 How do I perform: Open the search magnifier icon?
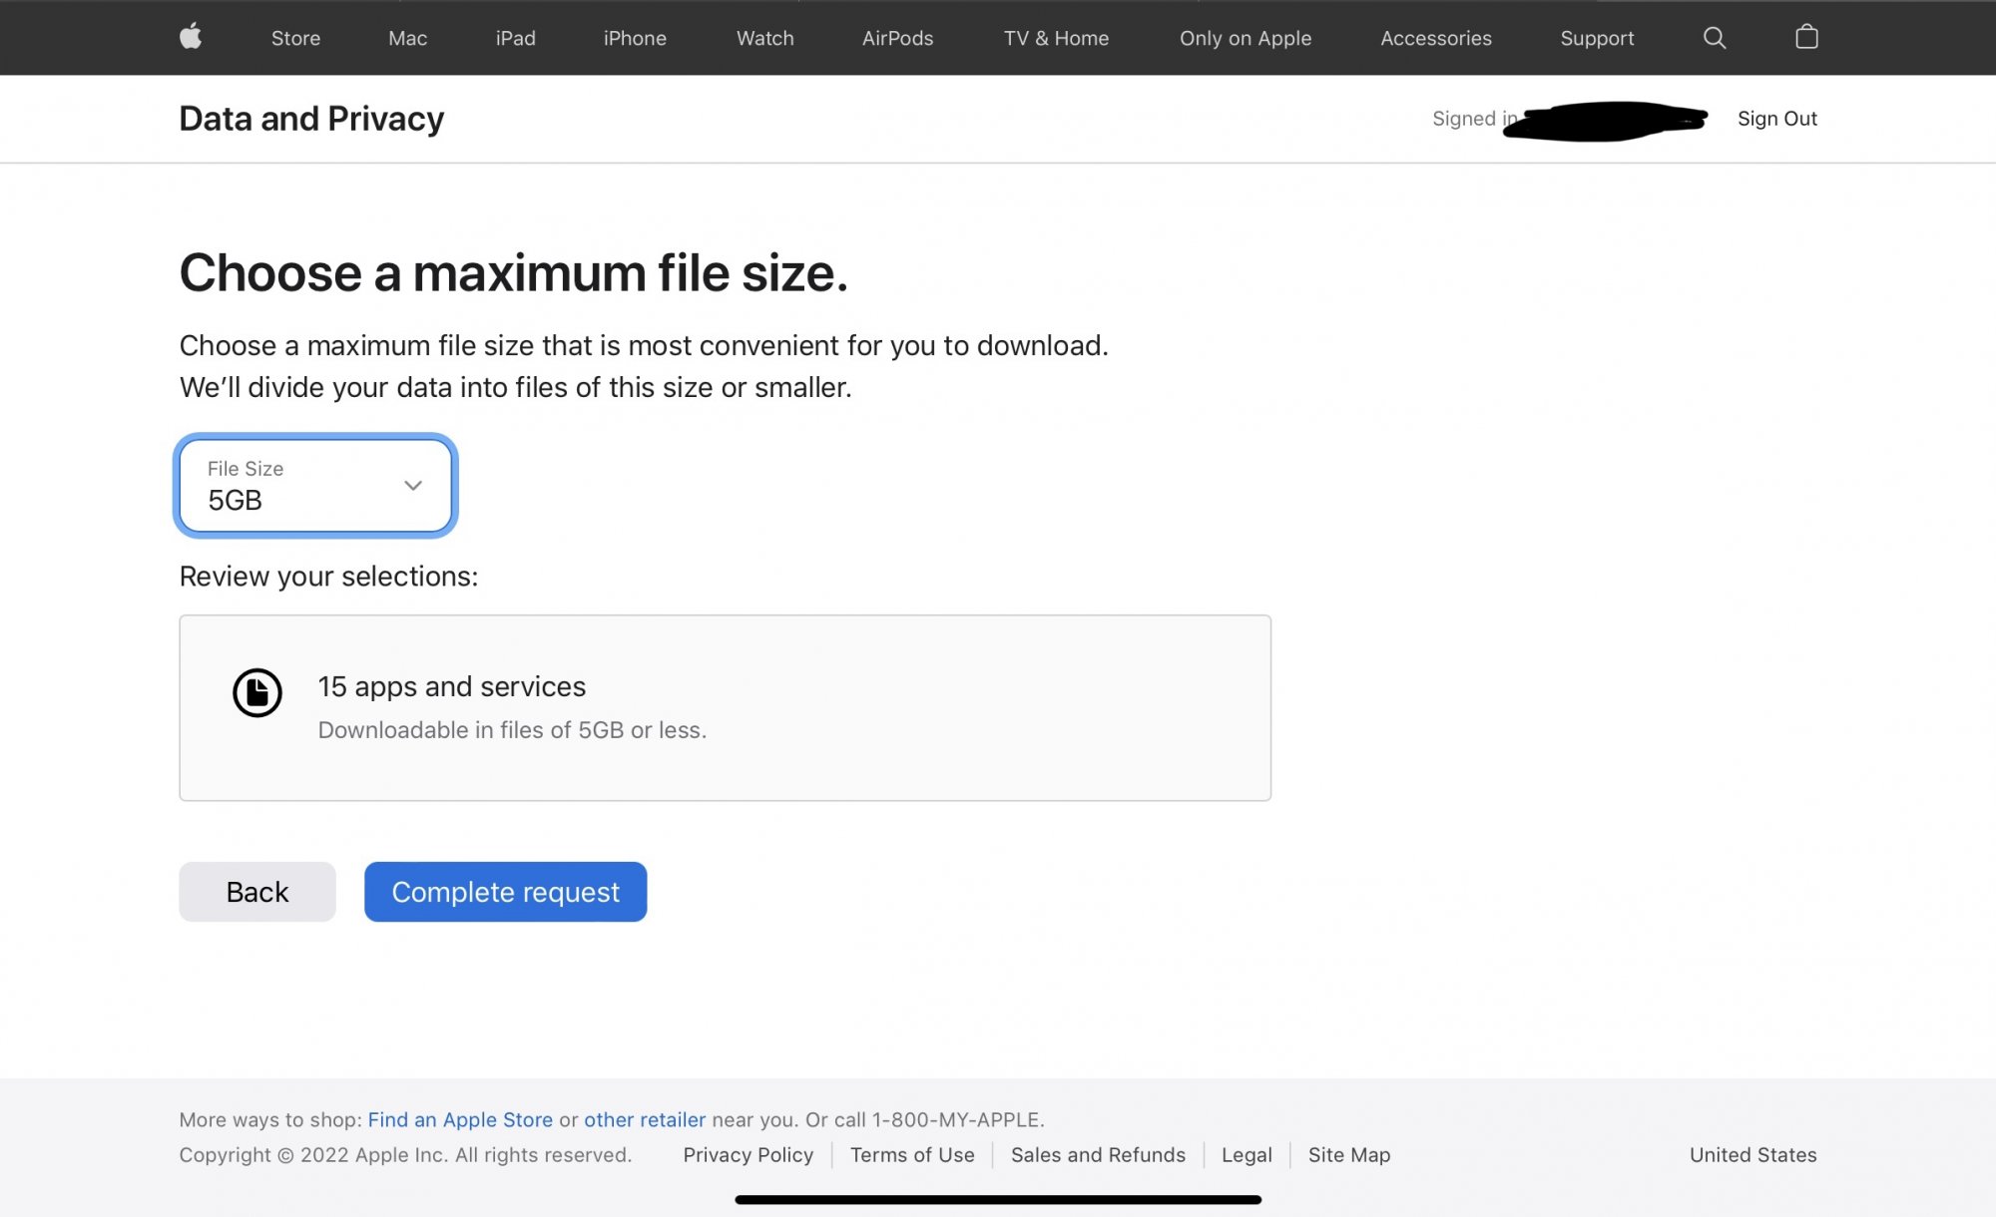tap(1714, 38)
